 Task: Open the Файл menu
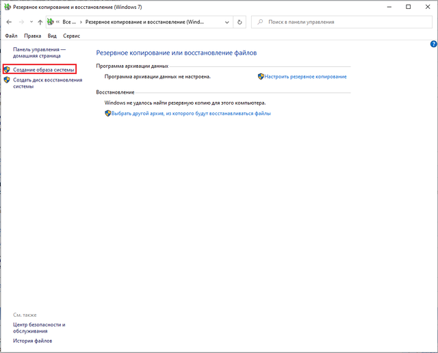tap(11, 36)
